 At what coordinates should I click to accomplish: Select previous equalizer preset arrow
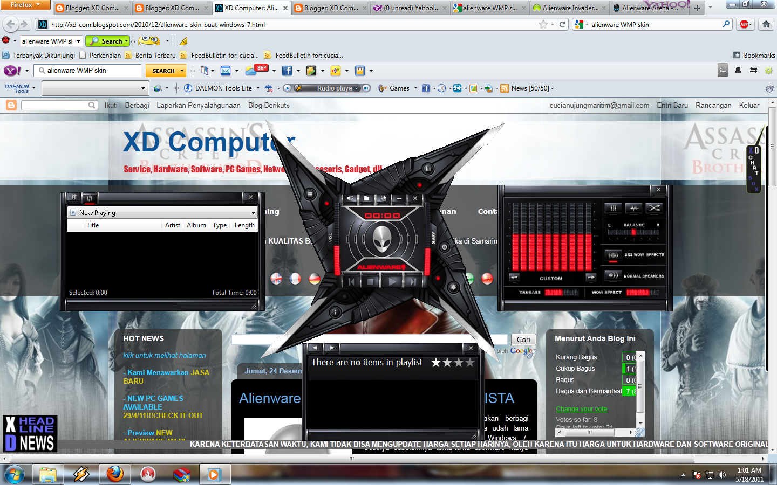coord(514,278)
